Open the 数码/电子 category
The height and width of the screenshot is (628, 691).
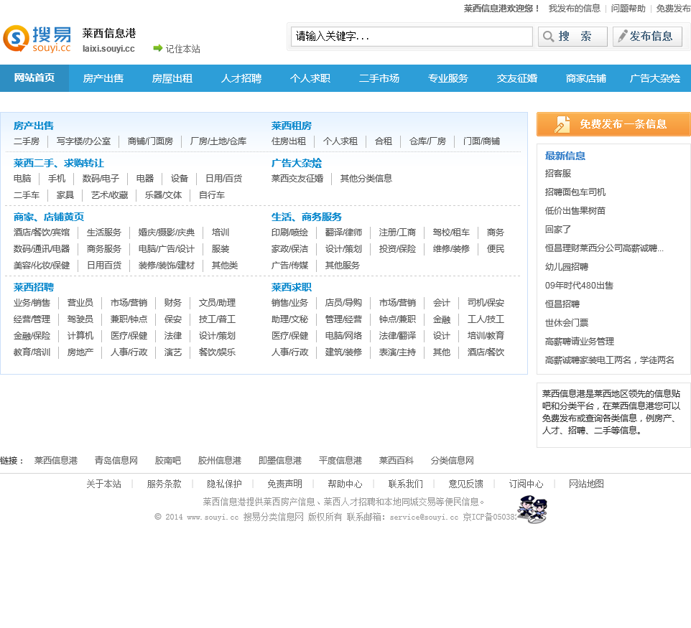(101, 179)
